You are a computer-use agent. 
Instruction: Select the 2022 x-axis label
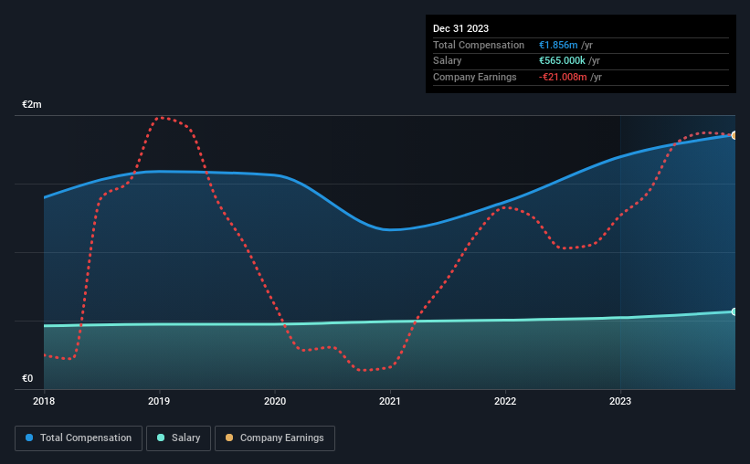(505, 401)
